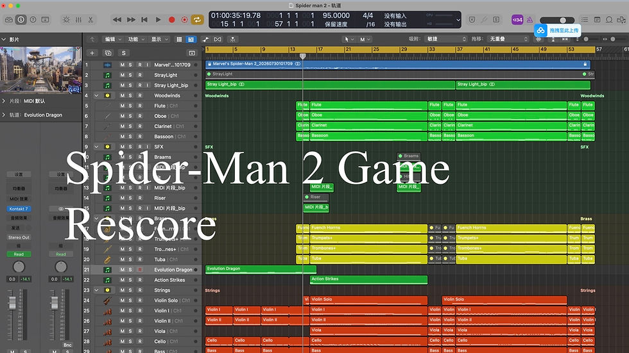Click the red Record button
Image resolution: width=629 pixels, height=353 pixels.
pyautogui.click(x=172, y=20)
